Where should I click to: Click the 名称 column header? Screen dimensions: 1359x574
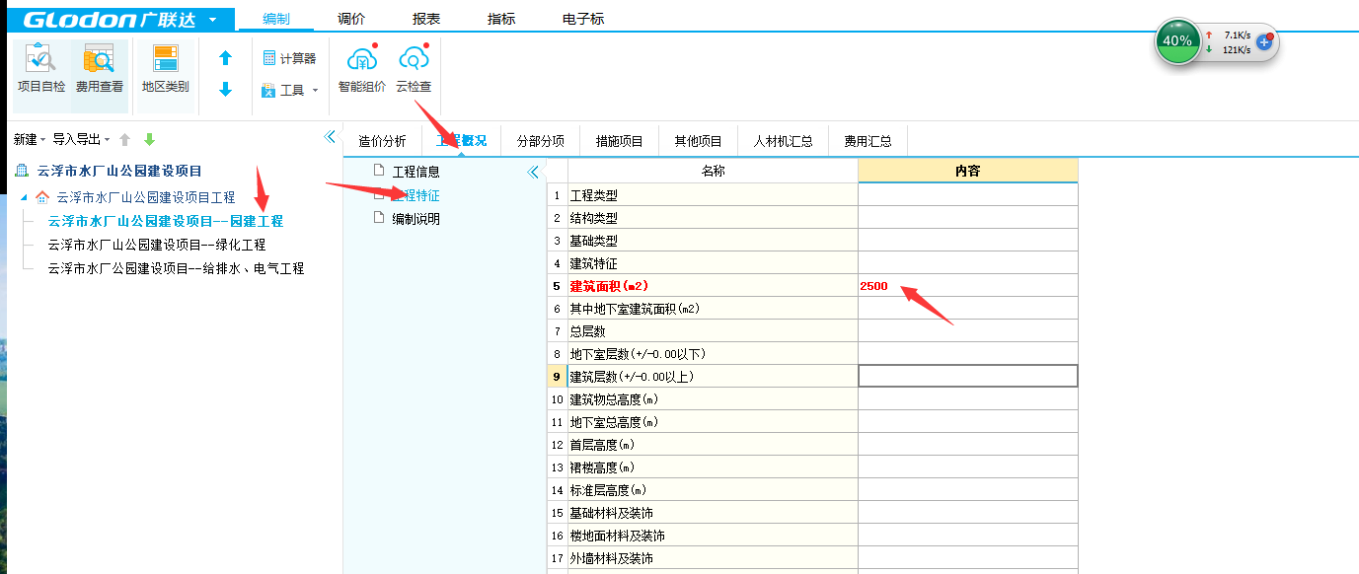(713, 171)
